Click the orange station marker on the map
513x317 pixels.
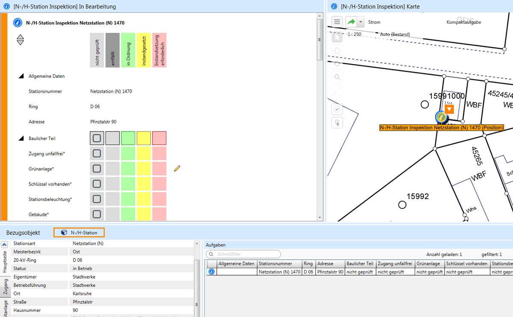pos(449,109)
